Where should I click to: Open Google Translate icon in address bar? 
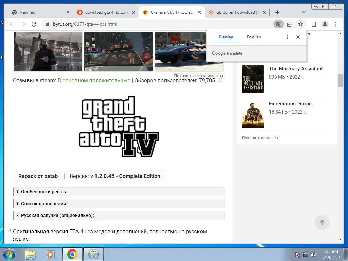point(279,24)
